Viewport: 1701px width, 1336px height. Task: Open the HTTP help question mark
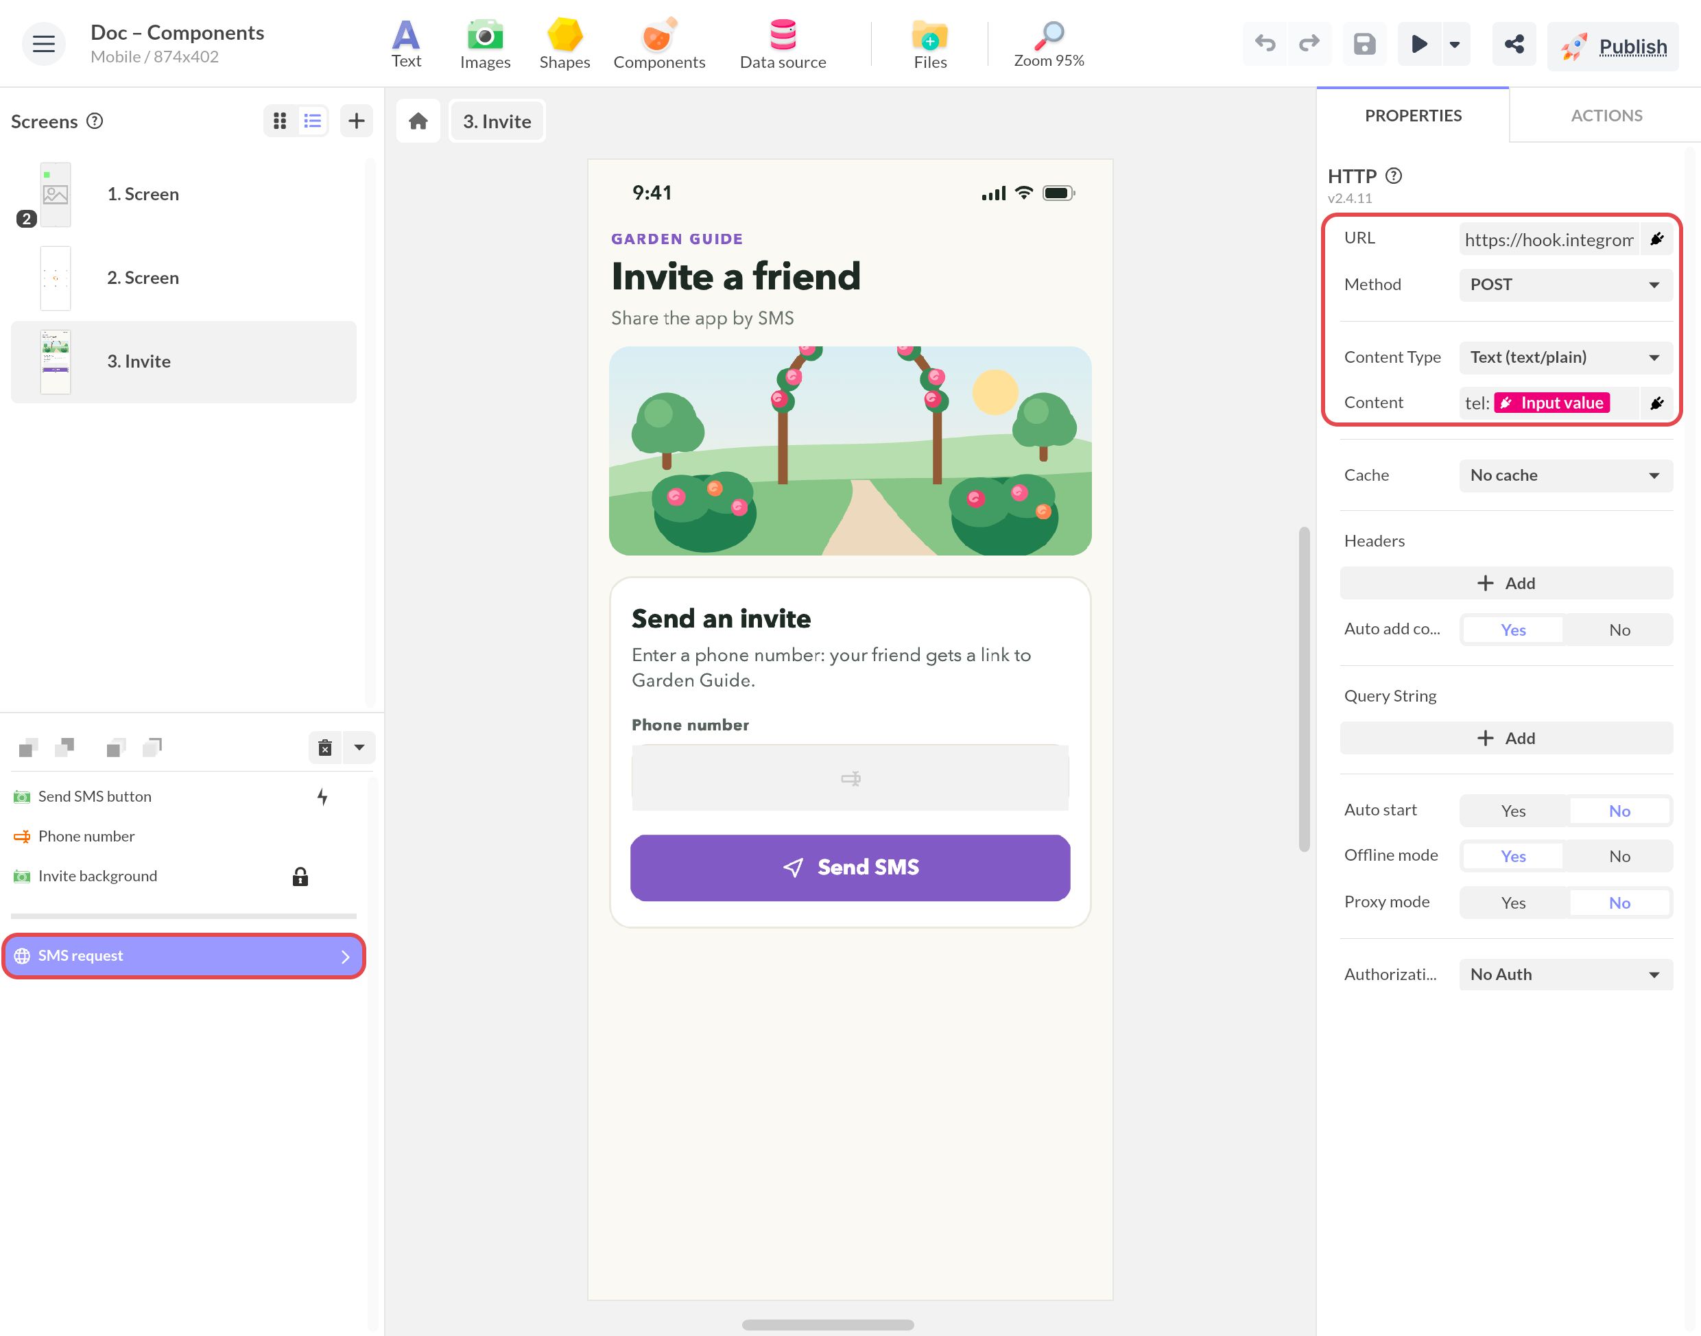(x=1393, y=176)
